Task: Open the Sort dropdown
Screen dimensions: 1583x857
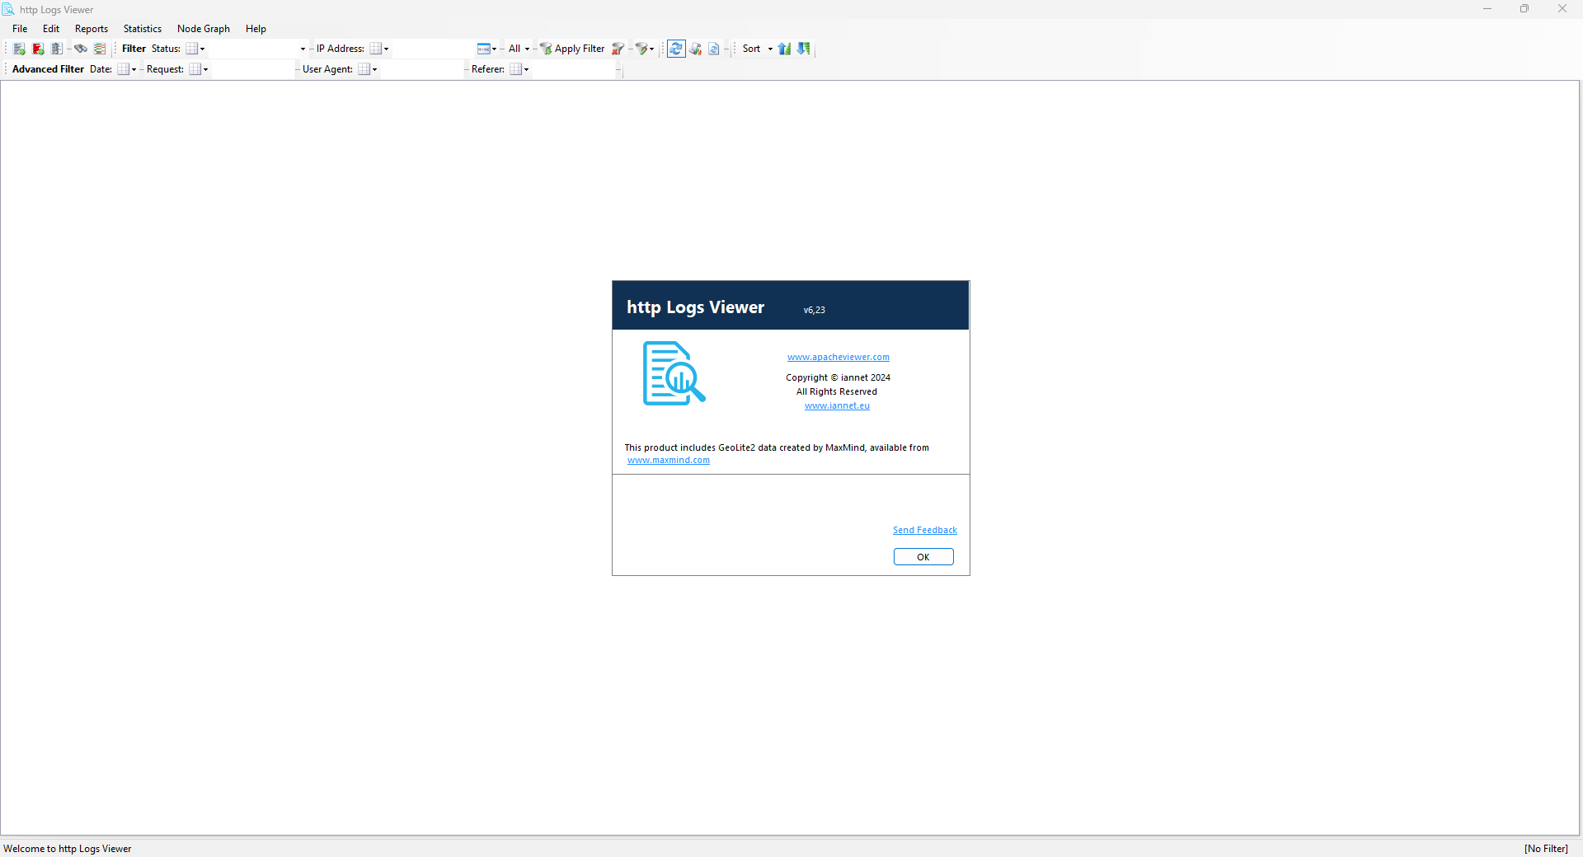Action: [x=758, y=49]
